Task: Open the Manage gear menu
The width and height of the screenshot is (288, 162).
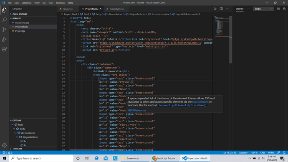Action: tap(4, 145)
